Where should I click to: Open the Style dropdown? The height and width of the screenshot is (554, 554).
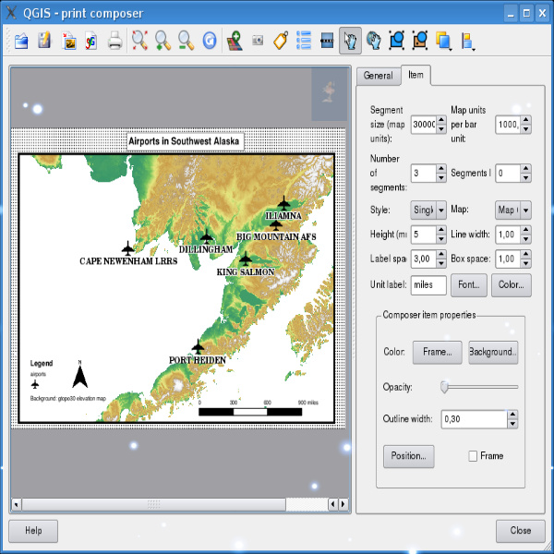(x=428, y=211)
